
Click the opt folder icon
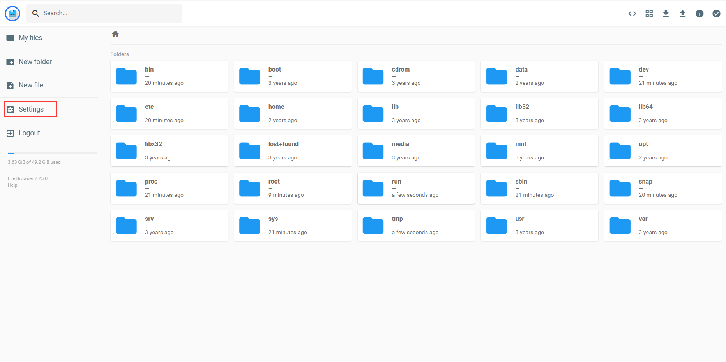click(x=620, y=151)
